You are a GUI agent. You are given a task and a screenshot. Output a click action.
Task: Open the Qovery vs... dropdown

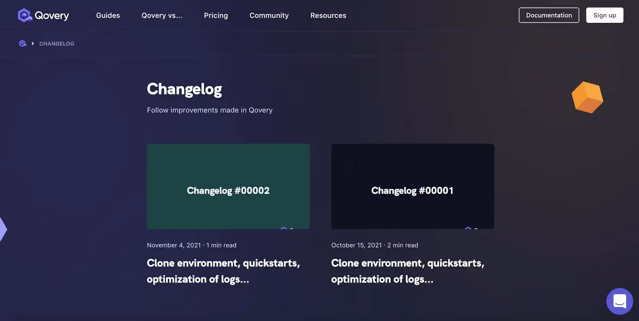[x=162, y=14]
